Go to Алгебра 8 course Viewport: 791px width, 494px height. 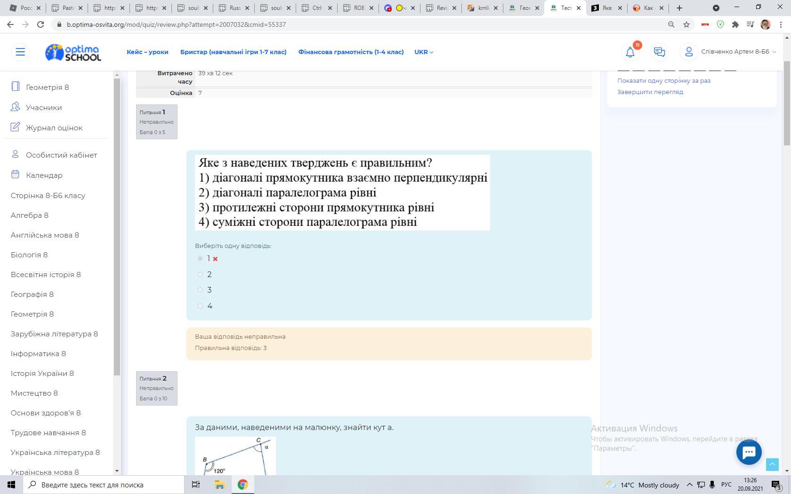(30, 215)
